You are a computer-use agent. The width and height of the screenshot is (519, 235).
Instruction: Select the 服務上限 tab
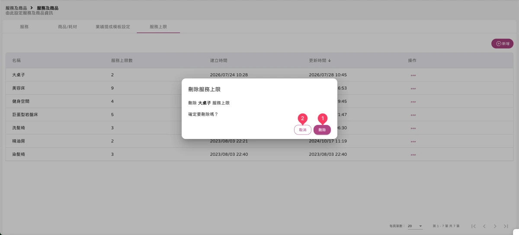click(158, 27)
